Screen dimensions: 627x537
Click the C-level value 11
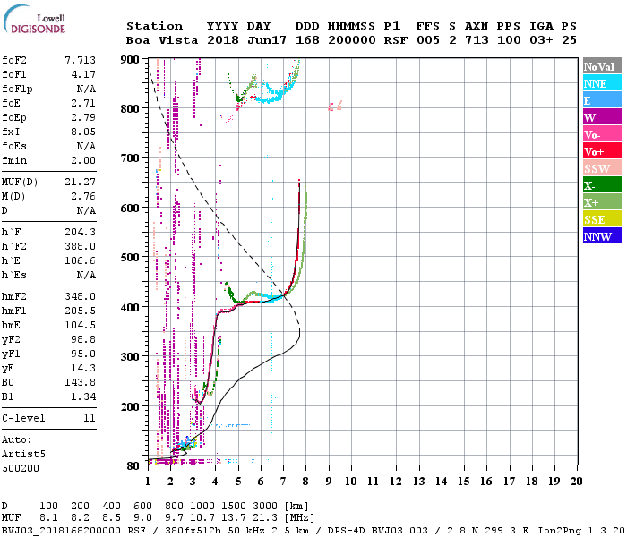coord(90,418)
